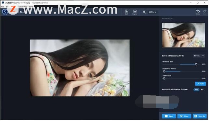Click the Topaz shield logo in toolbar

pyautogui.click(x=5, y=12)
